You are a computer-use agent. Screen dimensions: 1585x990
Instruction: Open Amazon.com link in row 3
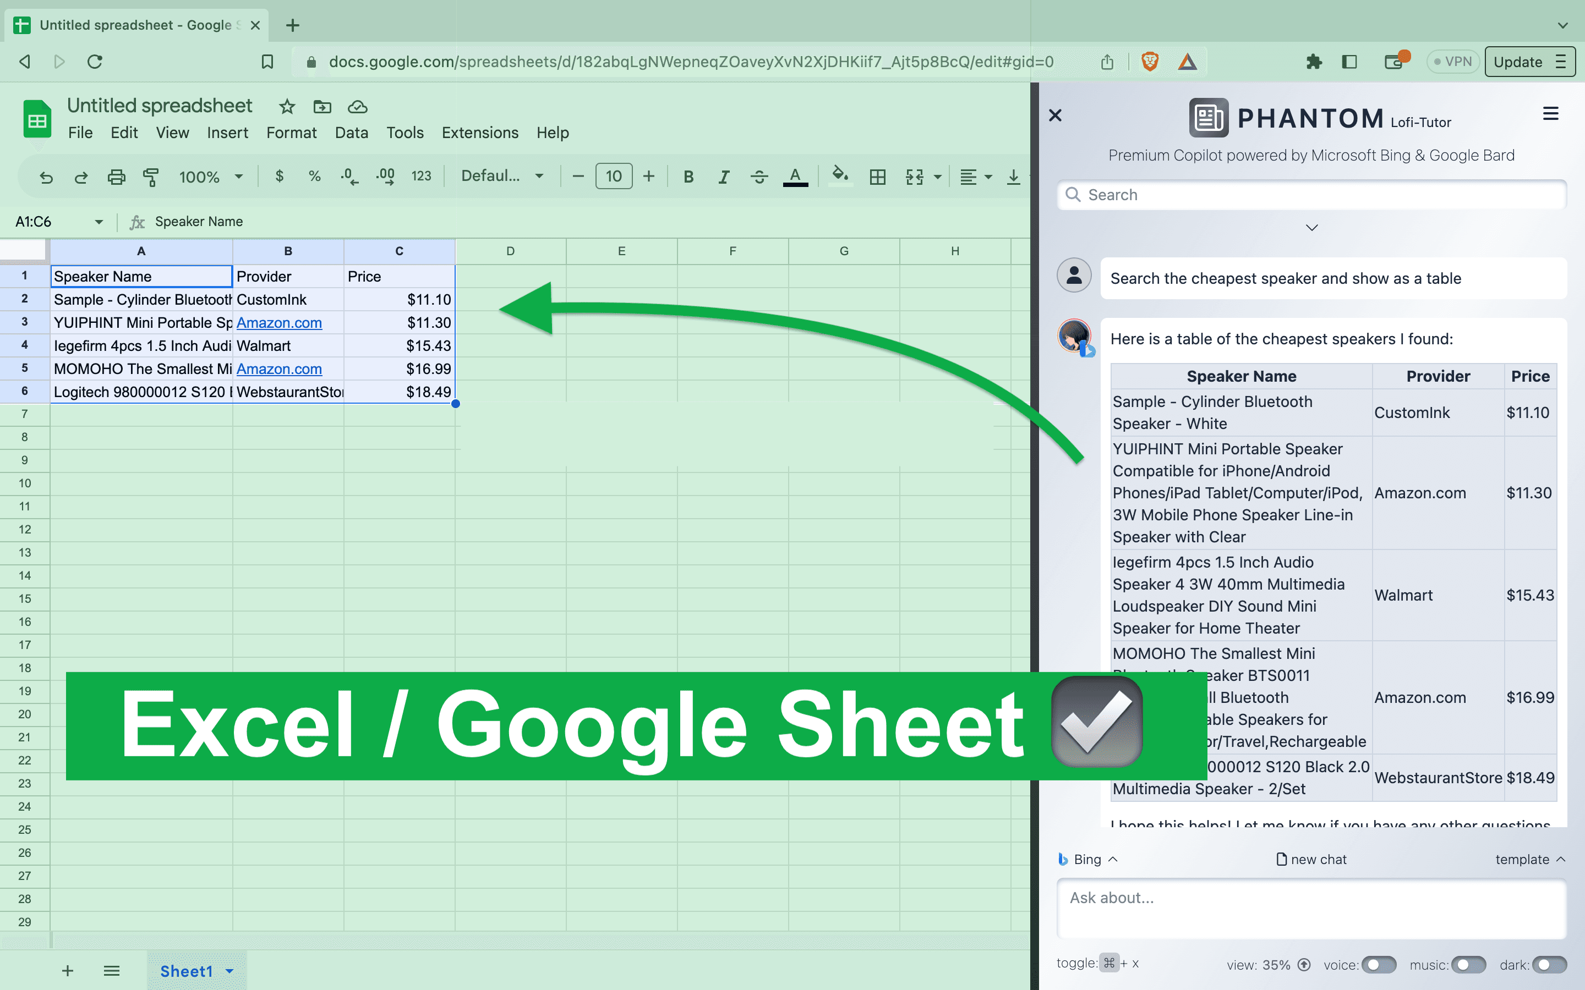(279, 323)
